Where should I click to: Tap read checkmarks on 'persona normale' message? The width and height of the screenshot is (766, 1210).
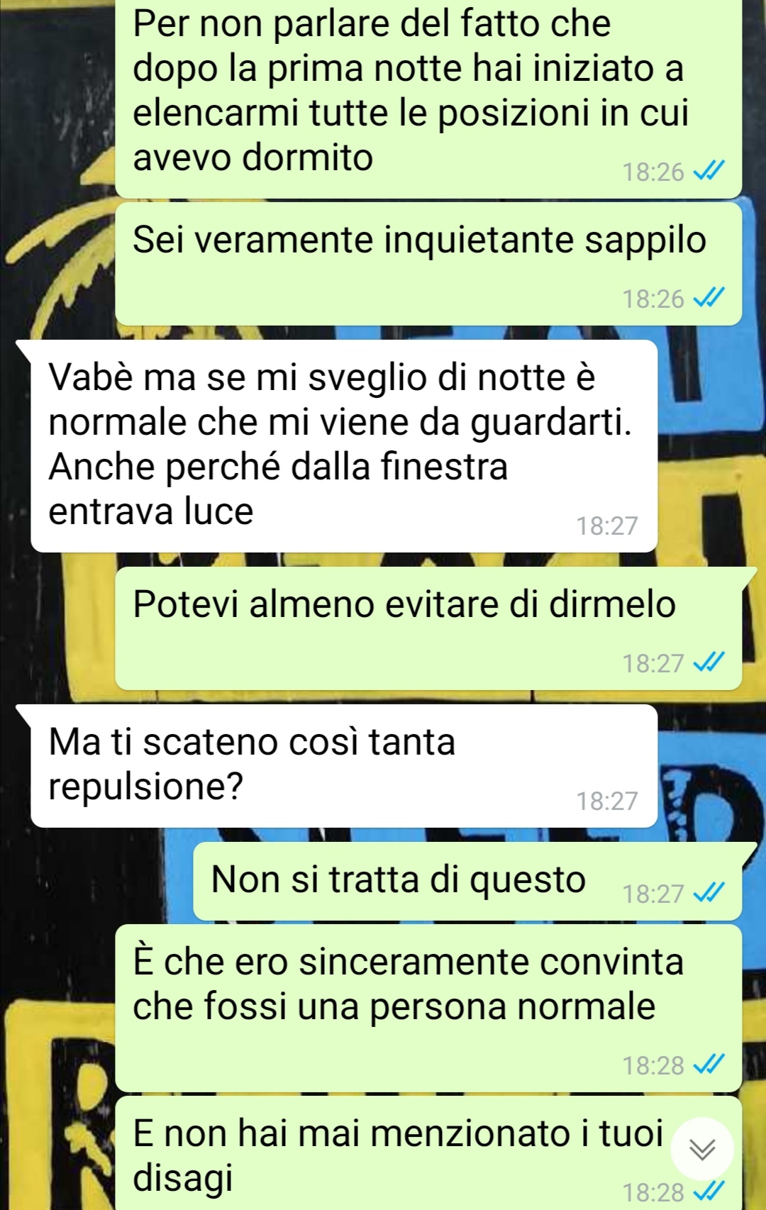709,1065
